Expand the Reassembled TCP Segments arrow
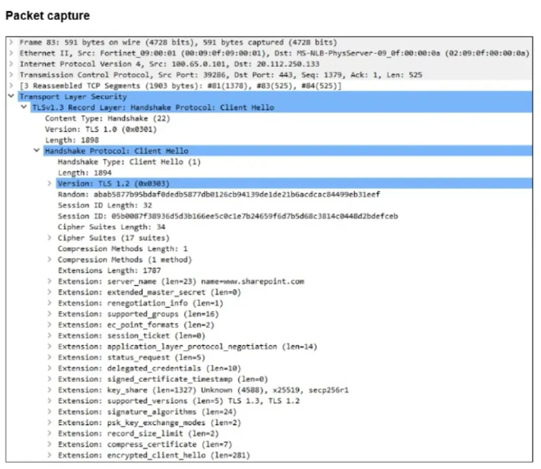 pyautogui.click(x=11, y=86)
